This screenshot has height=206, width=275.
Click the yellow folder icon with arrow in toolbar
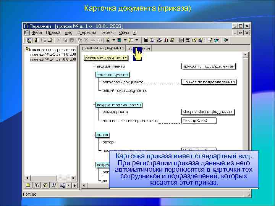click(194, 40)
